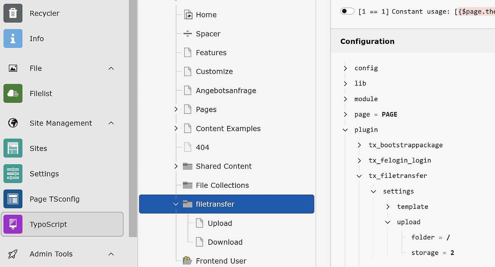The width and height of the screenshot is (495, 267).
Task: Toggle the [1 == 1] condition switch
Action: tap(347, 11)
